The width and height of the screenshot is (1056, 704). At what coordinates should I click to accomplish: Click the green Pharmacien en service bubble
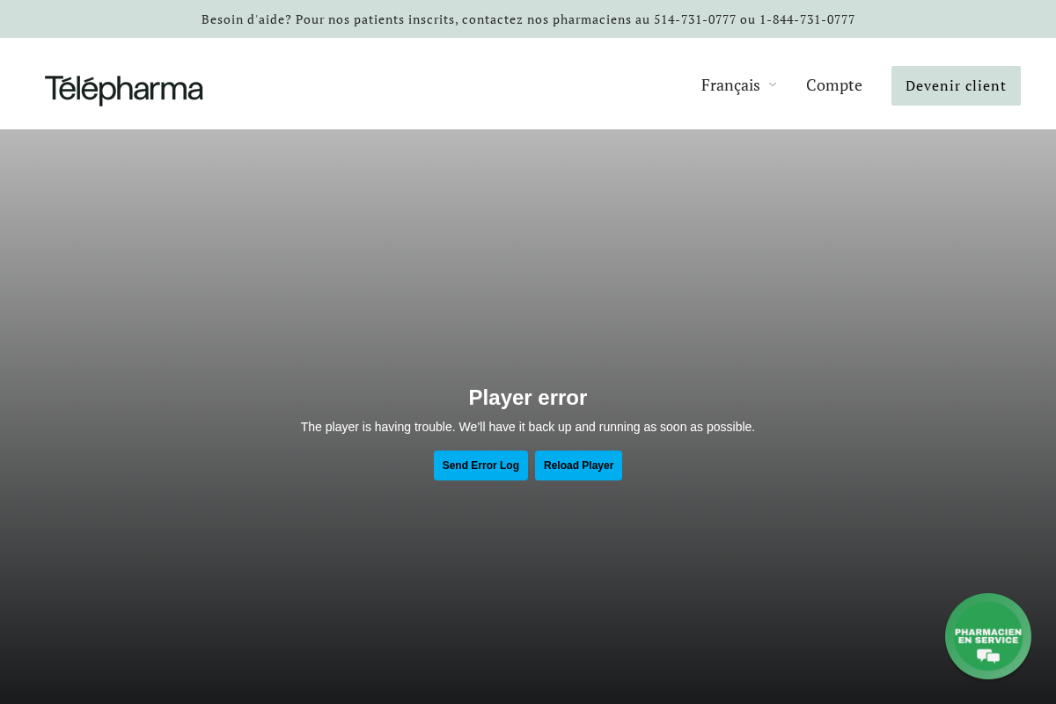987,635
